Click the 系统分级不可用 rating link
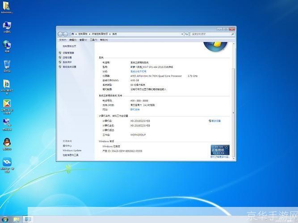 [139, 71]
